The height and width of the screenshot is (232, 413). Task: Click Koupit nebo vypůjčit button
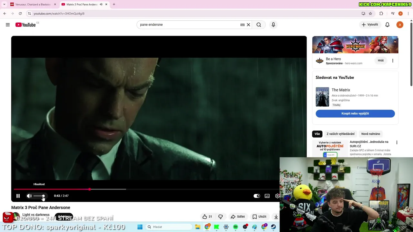[x=355, y=113]
